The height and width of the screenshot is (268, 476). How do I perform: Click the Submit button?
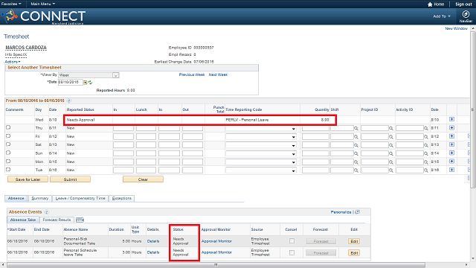point(70,179)
